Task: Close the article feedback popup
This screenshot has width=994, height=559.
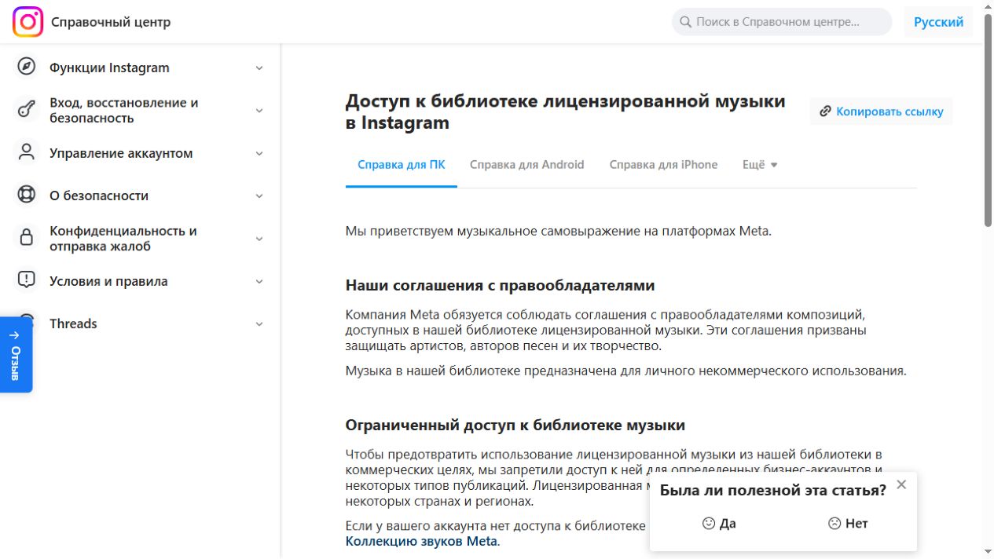Action: point(901,484)
